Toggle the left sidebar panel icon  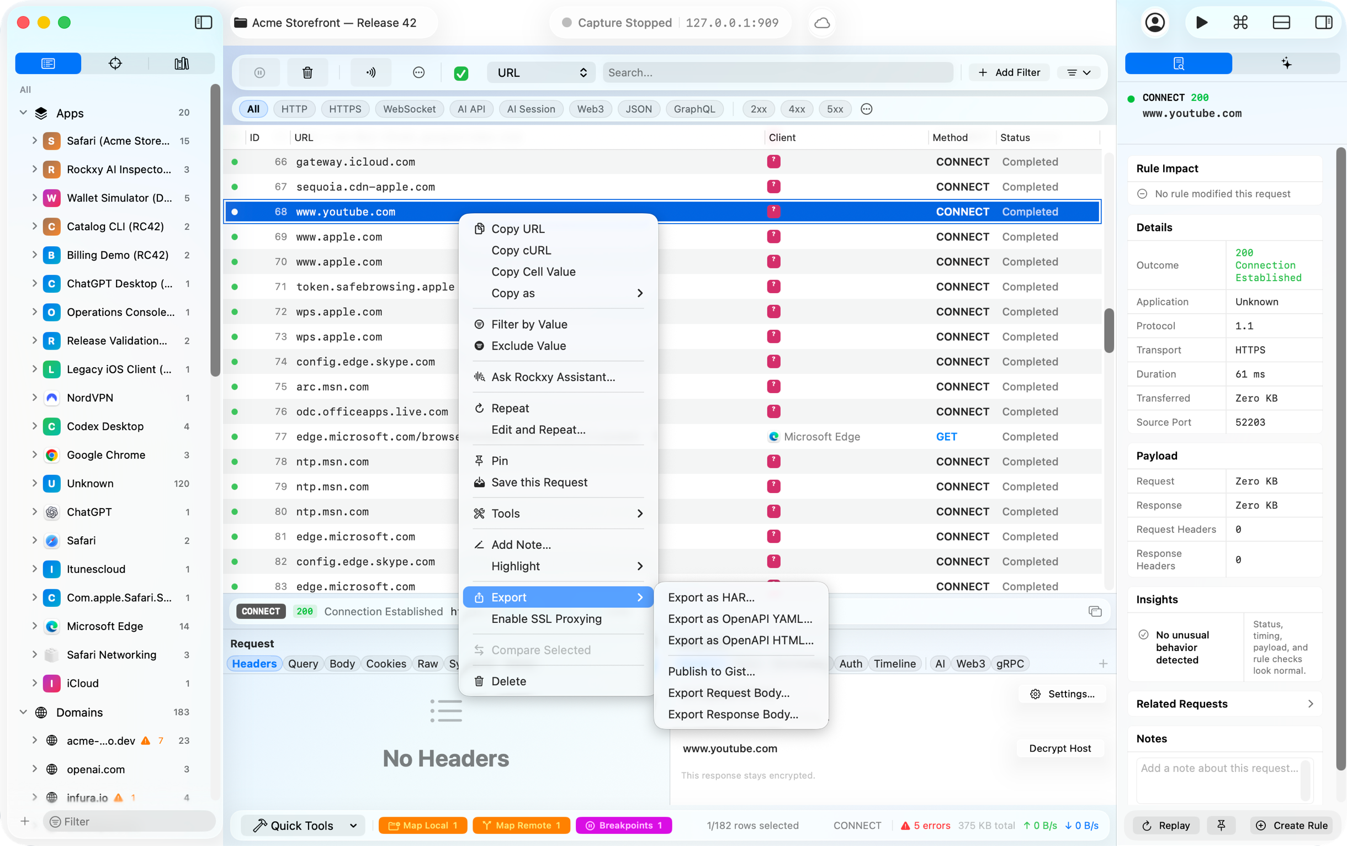pos(203,23)
